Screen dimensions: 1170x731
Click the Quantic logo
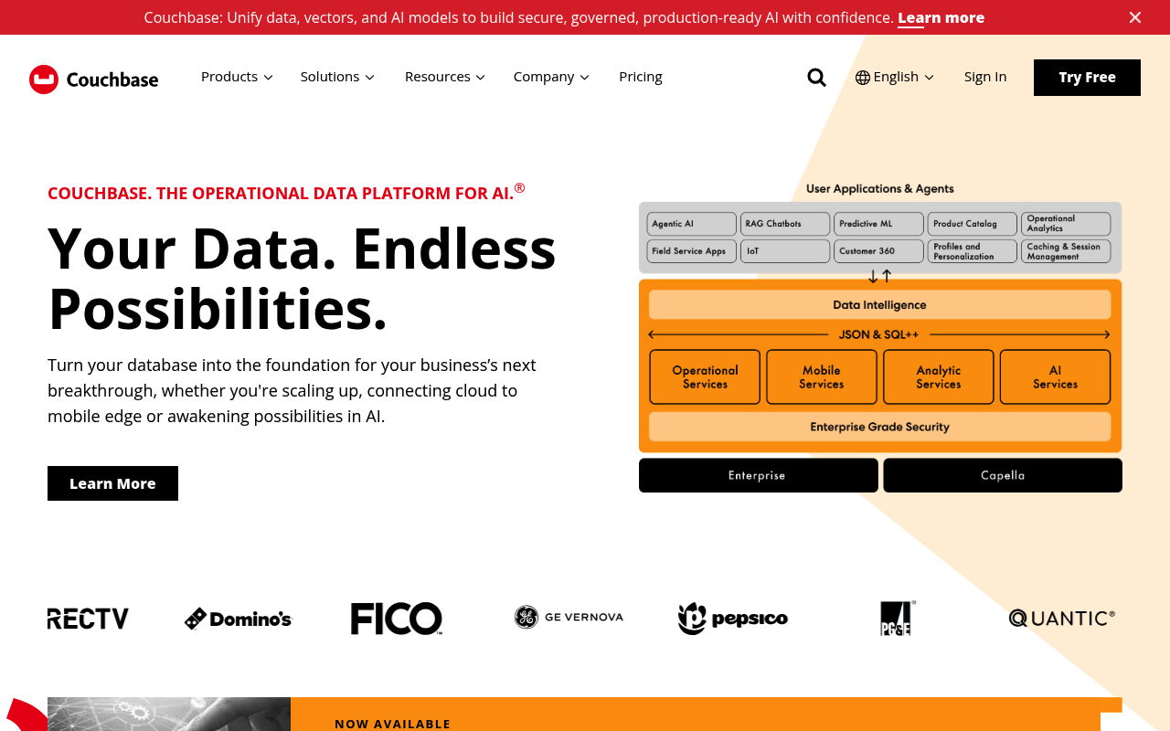pyautogui.click(x=1061, y=619)
